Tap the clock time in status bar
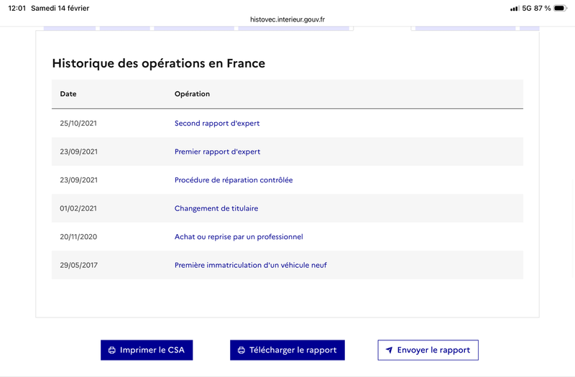The height and width of the screenshot is (377, 575). tap(17, 8)
